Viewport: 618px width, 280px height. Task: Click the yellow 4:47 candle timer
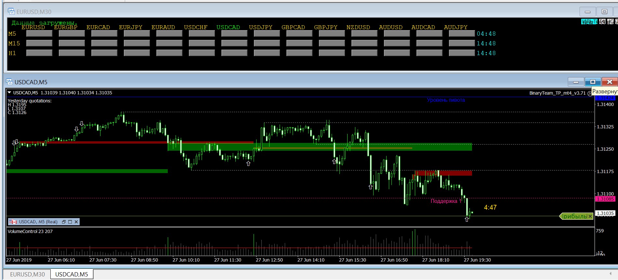pos(490,207)
